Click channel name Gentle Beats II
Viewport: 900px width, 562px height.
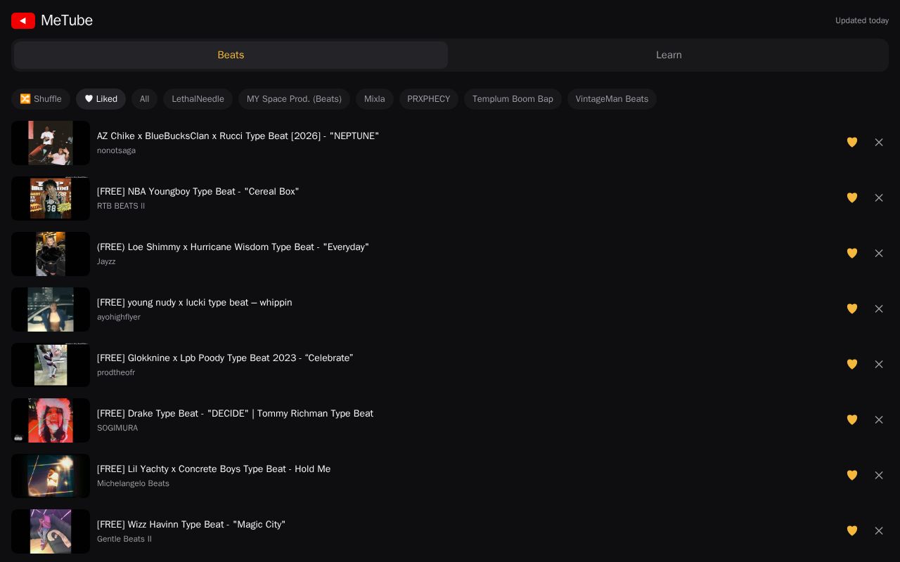coord(124,539)
